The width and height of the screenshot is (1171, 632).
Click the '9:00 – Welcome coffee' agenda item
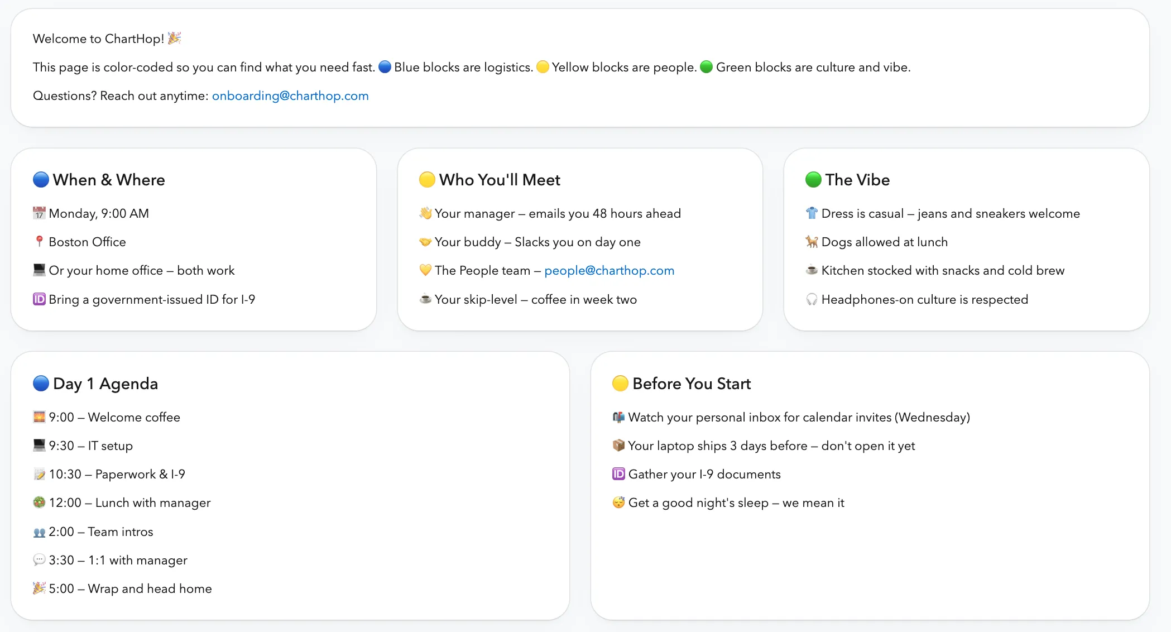pos(114,417)
